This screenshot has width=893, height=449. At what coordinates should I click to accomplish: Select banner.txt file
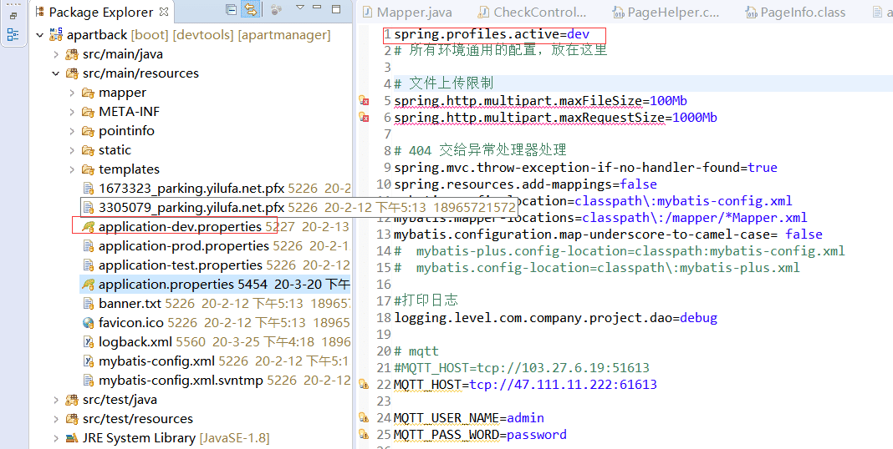tap(130, 304)
